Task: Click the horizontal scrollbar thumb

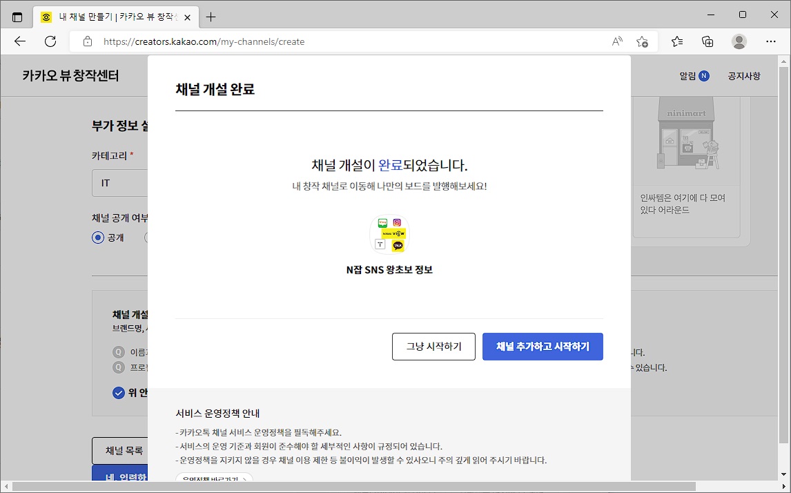Action: coord(354,487)
